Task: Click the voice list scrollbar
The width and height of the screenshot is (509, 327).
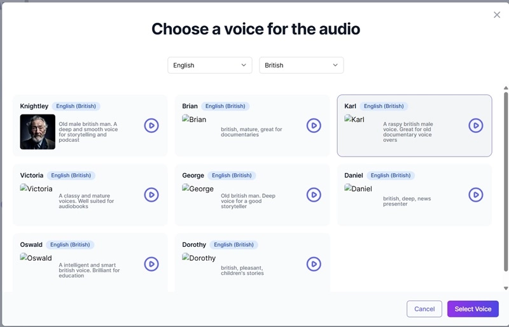Action: [506, 159]
